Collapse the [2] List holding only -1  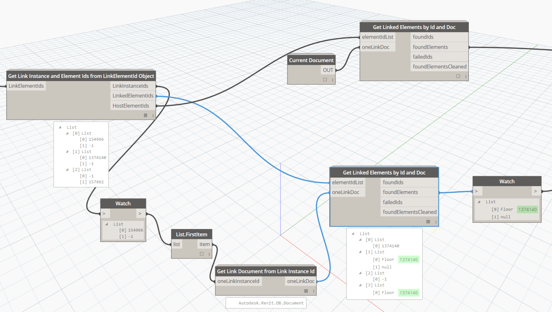tap(360, 273)
